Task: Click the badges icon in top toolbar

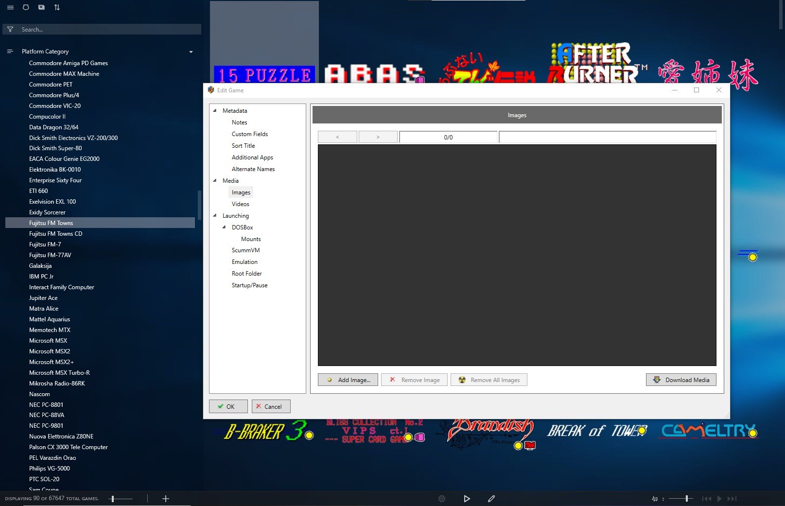Action: tap(26, 7)
